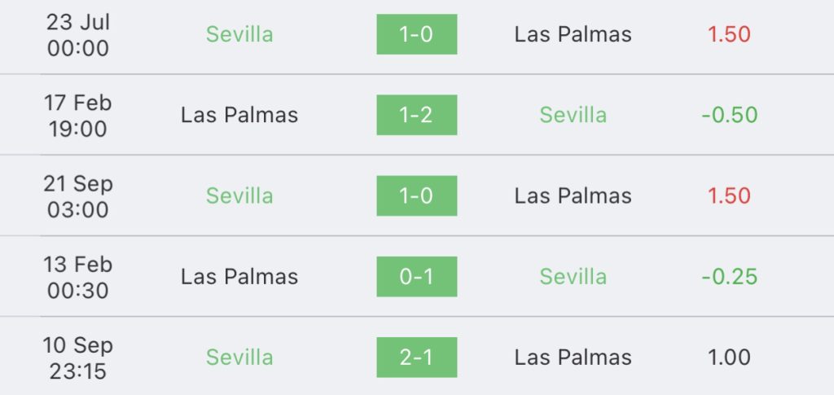This screenshot has height=395, width=834.
Task: Select away team Sevilla in 13 Feb row
Action: [x=573, y=277]
